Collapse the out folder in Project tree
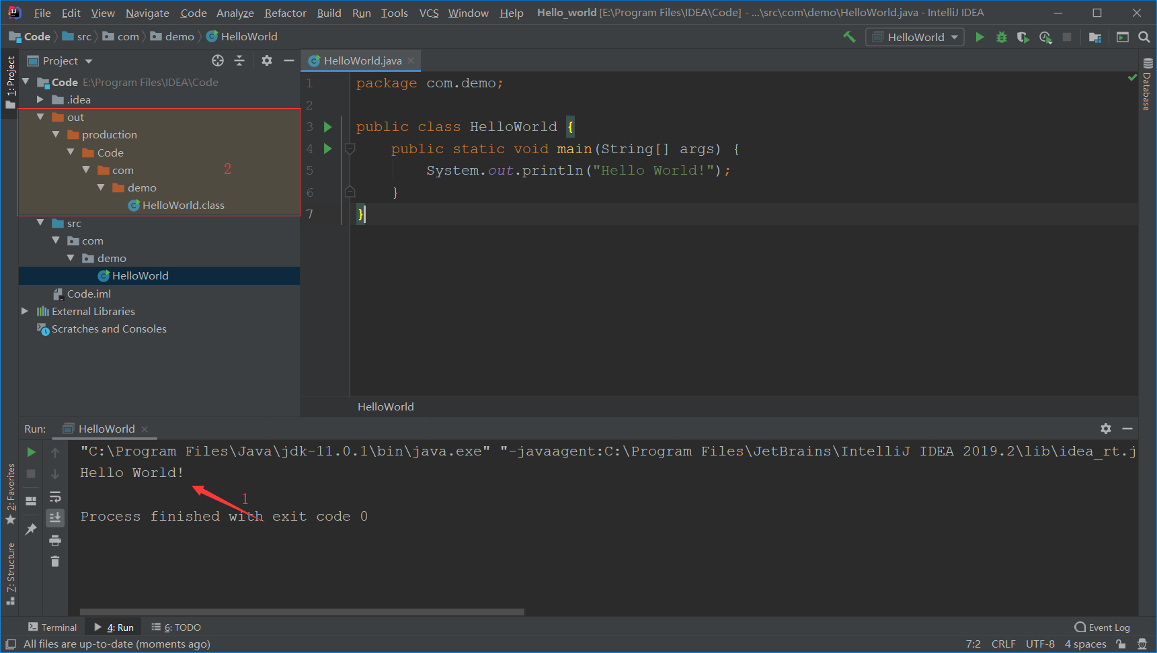This screenshot has width=1157, height=653. (40, 116)
